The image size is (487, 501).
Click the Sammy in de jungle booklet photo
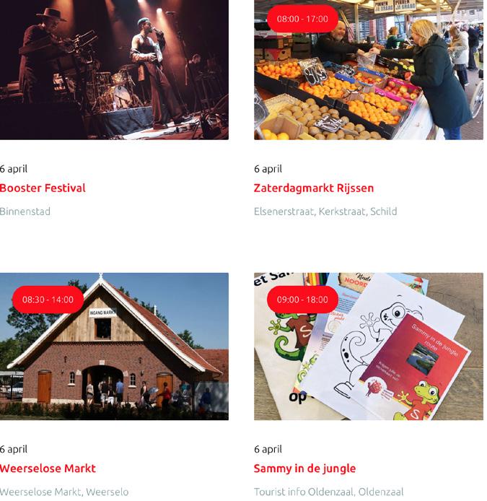pyautogui.click(x=369, y=347)
